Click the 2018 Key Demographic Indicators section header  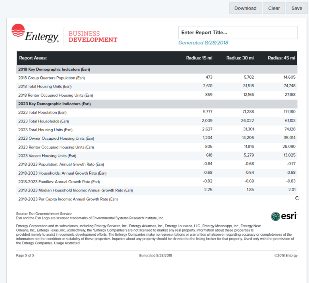coord(54,69)
